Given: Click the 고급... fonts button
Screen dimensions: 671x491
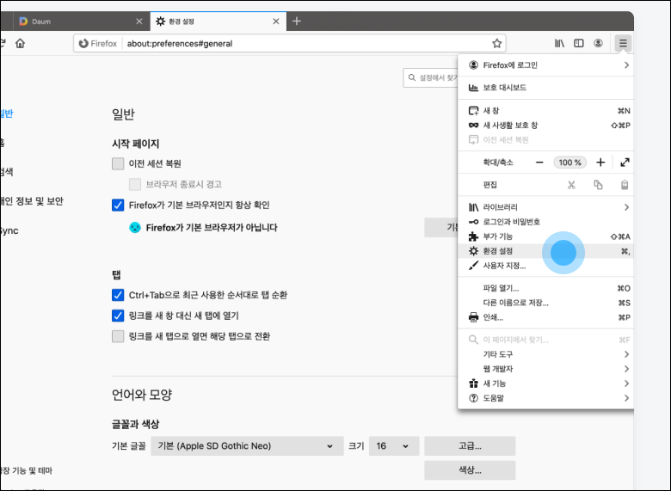Looking at the screenshot, I should pyautogui.click(x=470, y=446).
